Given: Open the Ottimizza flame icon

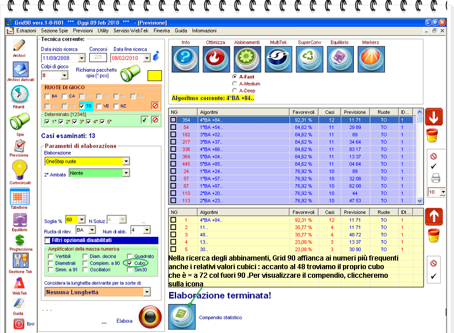Looking at the screenshot, I should (x=216, y=58).
